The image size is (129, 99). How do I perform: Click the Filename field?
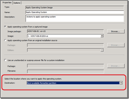pyautogui.click(x=66, y=71)
